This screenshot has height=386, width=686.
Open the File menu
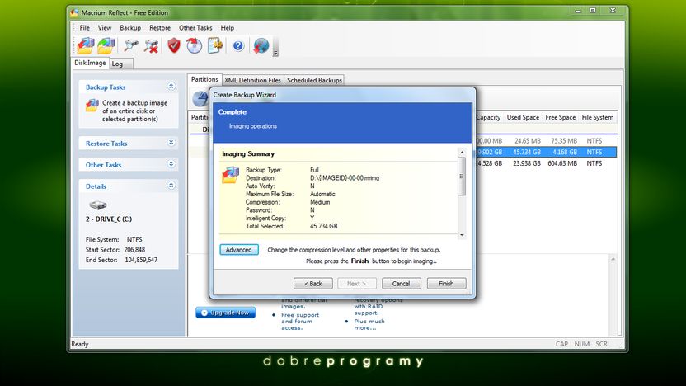tap(84, 27)
